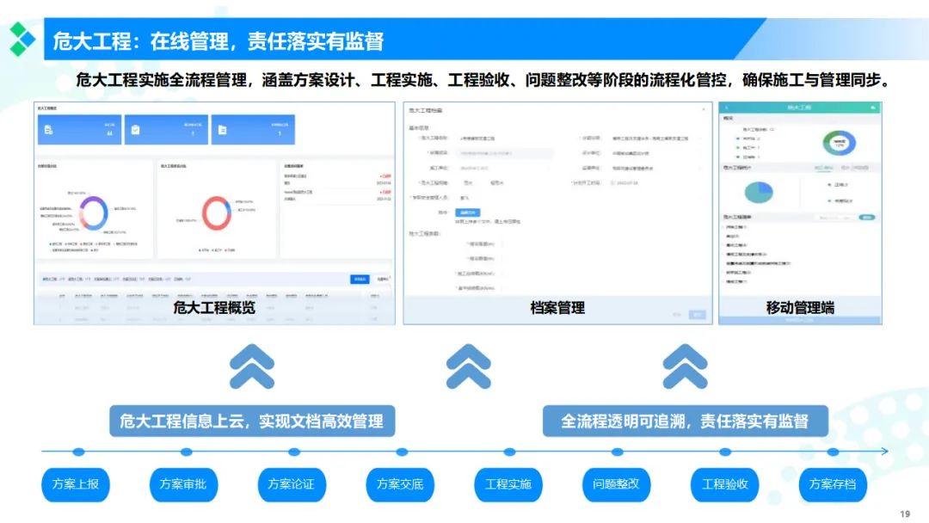This screenshot has width=929, height=523.
Task: Click the first stat card's document icon
Action: (x=48, y=130)
